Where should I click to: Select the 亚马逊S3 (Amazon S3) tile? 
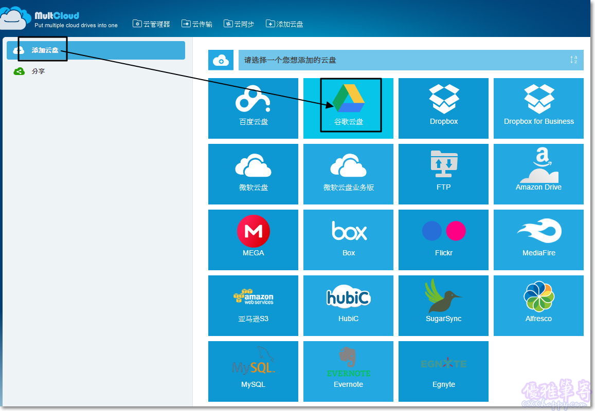[253, 306]
